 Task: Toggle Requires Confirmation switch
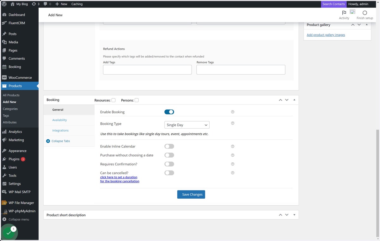click(169, 164)
